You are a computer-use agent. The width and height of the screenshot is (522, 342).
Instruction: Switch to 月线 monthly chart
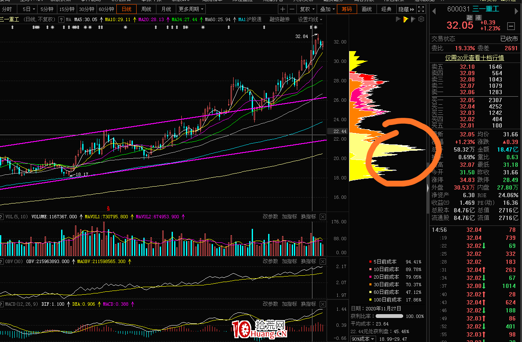(166, 9)
